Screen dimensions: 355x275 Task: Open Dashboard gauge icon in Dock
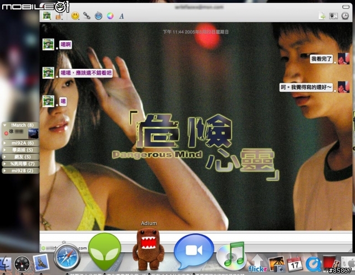(22, 264)
